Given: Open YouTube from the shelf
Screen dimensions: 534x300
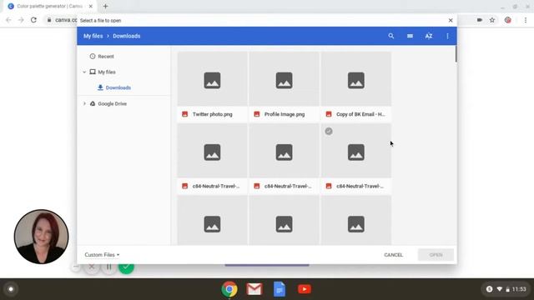Looking at the screenshot, I should coord(304,289).
